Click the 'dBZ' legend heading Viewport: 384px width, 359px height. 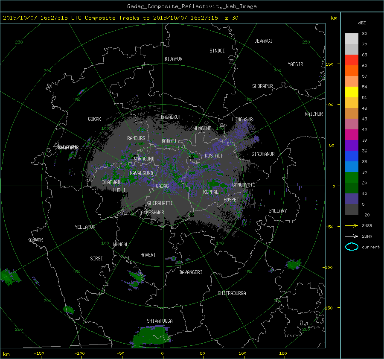coord(362,23)
